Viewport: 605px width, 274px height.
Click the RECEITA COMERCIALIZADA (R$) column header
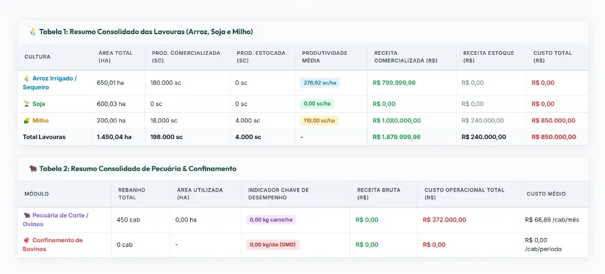pyautogui.click(x=405, y=57)
